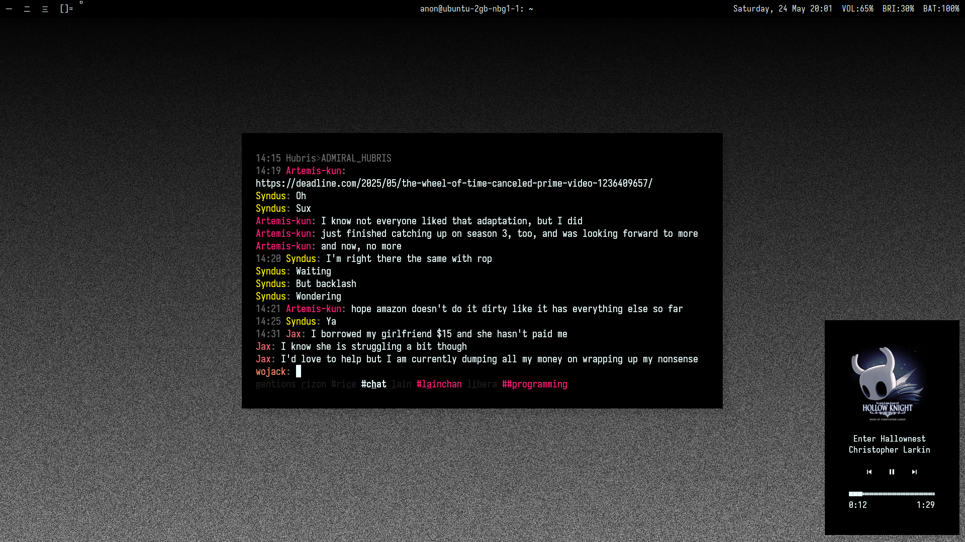The image size is (965, 542).
Task: Click the date and time in status bar
Action: [783, 9]
